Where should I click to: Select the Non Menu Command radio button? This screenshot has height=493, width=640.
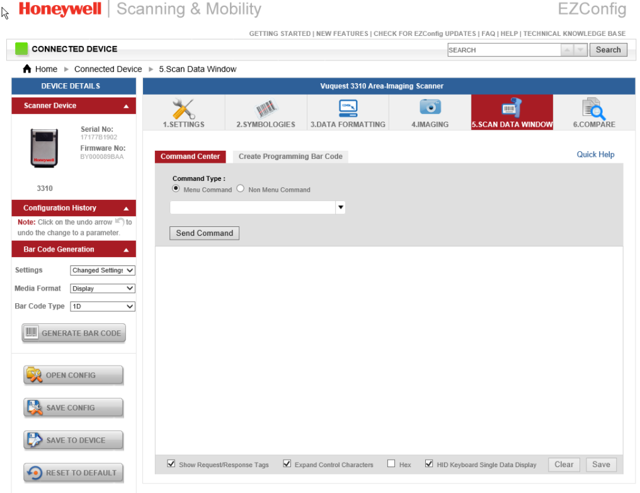click(x=241, y=188)
